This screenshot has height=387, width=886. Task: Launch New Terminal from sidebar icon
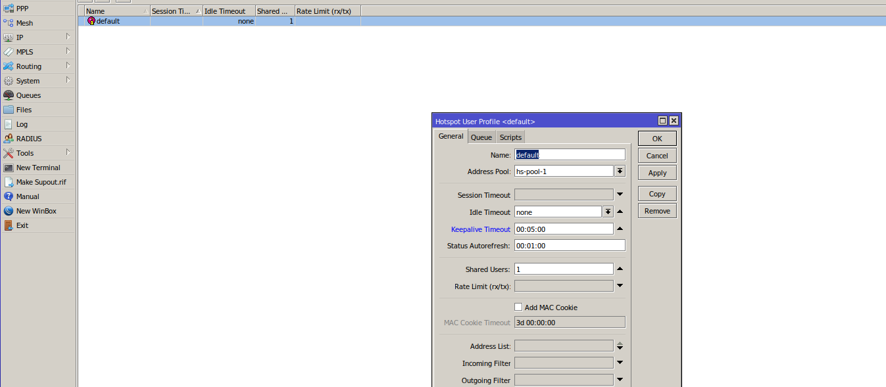9,168
